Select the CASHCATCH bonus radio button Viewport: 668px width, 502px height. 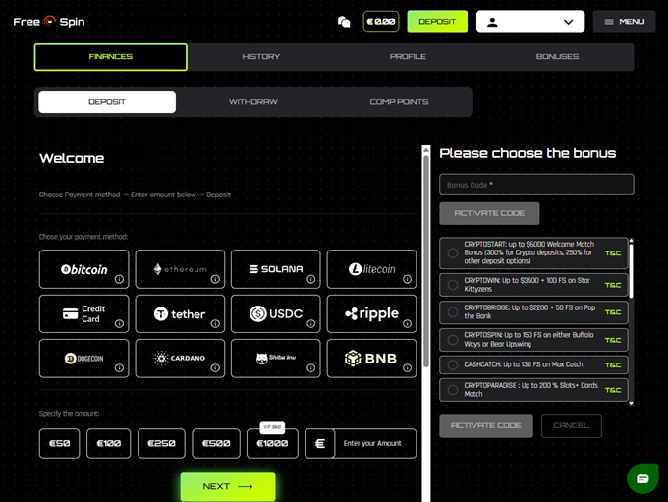point(453,364)
